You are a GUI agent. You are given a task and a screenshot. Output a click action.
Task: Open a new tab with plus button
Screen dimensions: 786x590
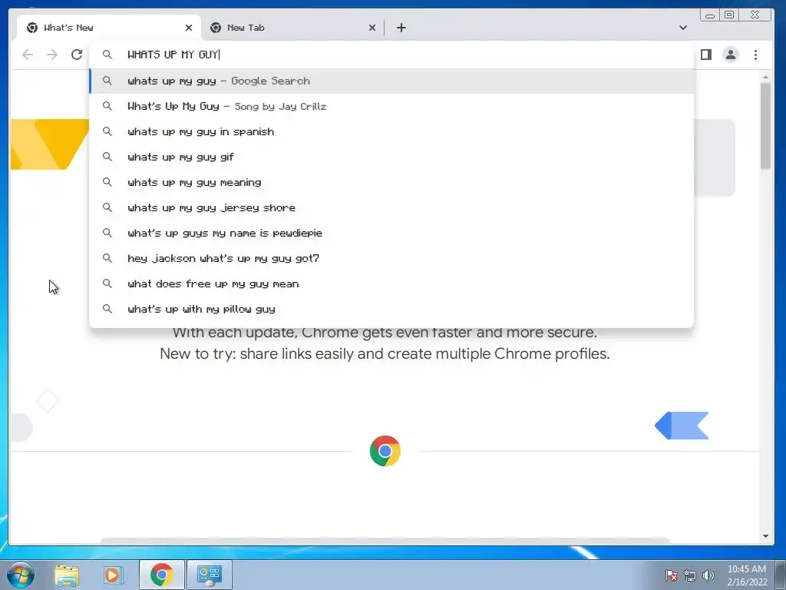point(401,28)
